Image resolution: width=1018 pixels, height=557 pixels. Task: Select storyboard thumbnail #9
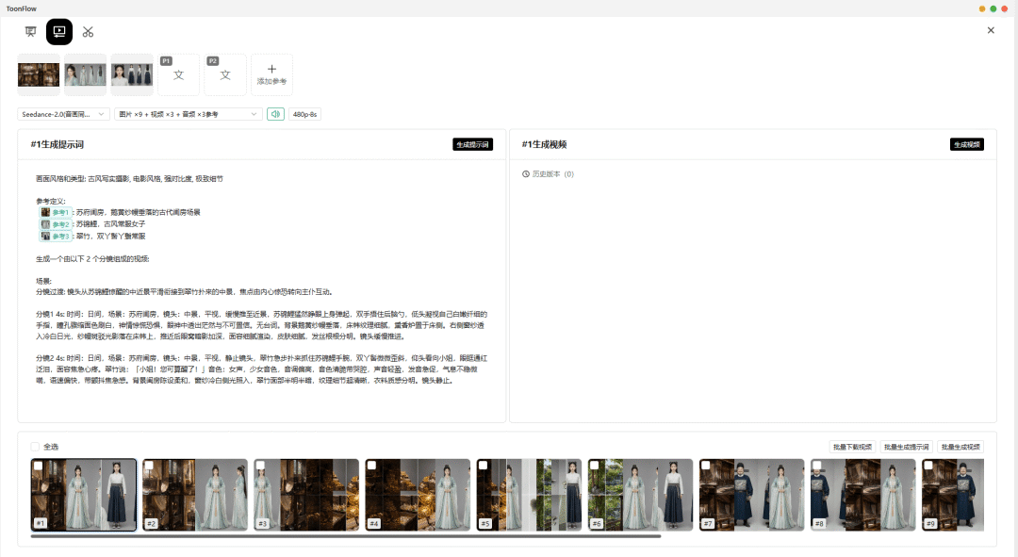(953, 495)
